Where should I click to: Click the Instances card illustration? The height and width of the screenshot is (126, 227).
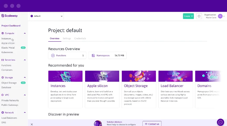click(x=66, y=76)
